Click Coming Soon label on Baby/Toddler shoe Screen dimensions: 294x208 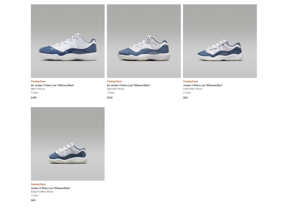pyautogui.click(x=38, y=184)
